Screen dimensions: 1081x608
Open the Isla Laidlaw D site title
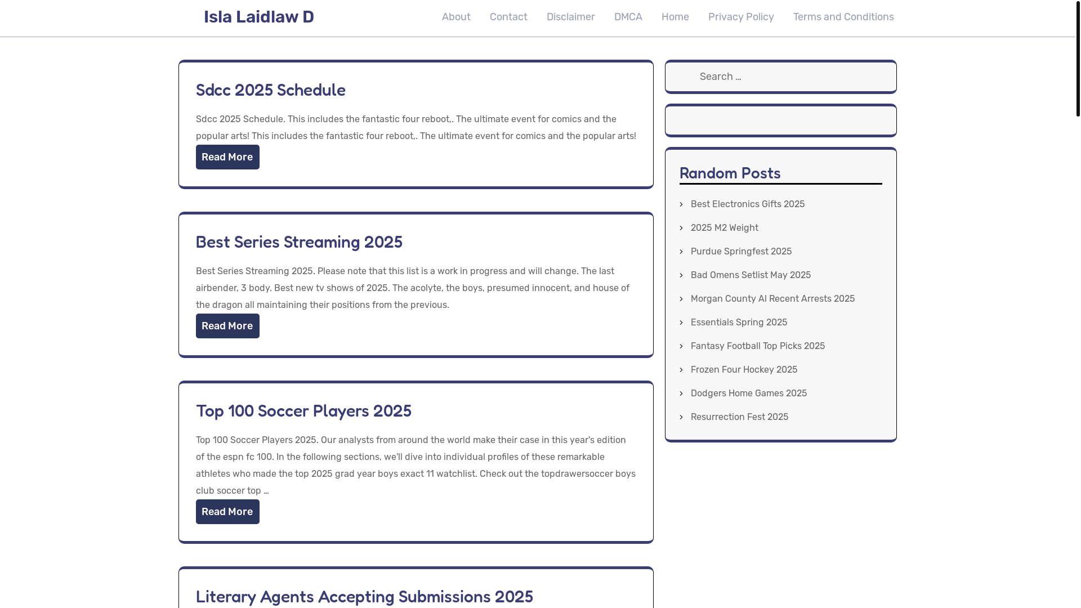pyautogui.click(x=258, y=17)
